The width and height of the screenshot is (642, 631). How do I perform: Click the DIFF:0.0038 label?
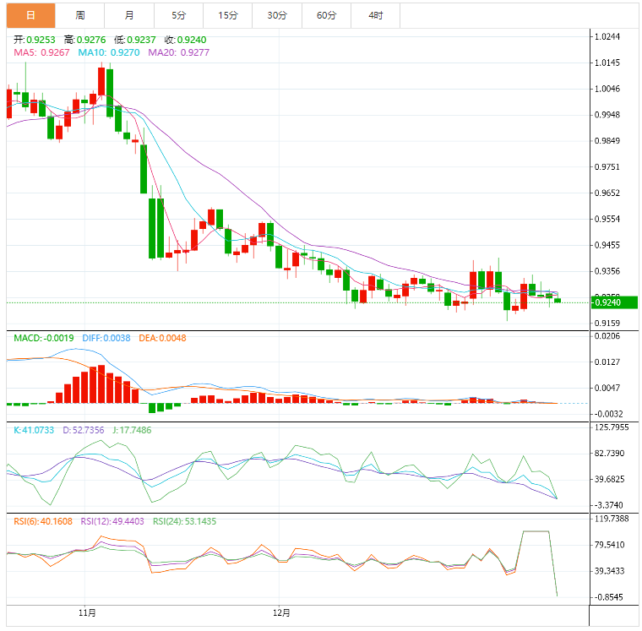[106, 338]
